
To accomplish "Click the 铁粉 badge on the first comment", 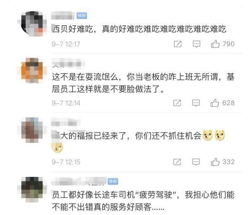I will [82, 16].
